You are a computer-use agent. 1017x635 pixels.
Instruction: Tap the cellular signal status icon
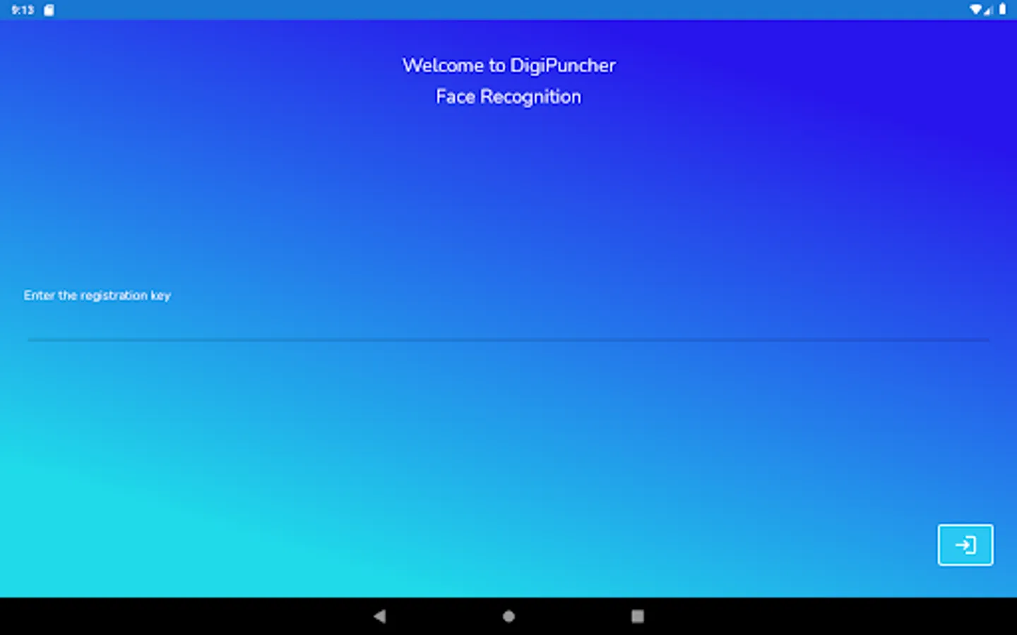[988, 10]
